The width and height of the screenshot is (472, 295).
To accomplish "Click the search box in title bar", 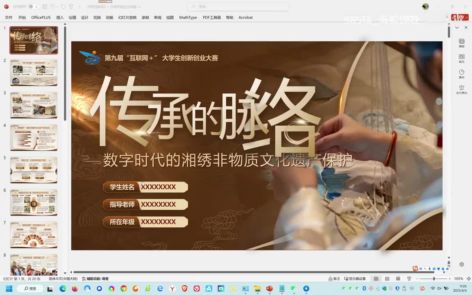I will tap(238, 6).
